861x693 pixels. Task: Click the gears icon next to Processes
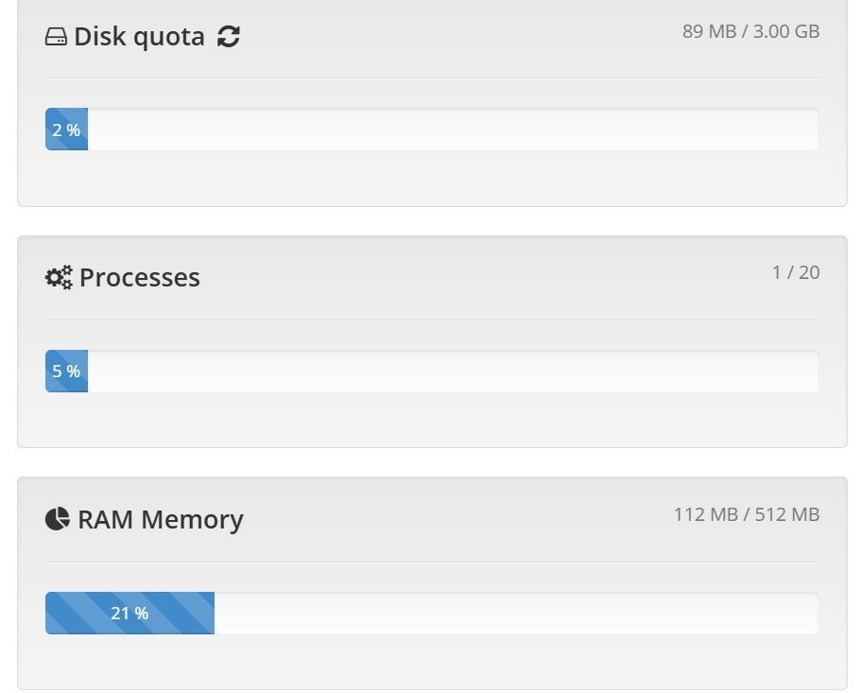tap(59, 278)
